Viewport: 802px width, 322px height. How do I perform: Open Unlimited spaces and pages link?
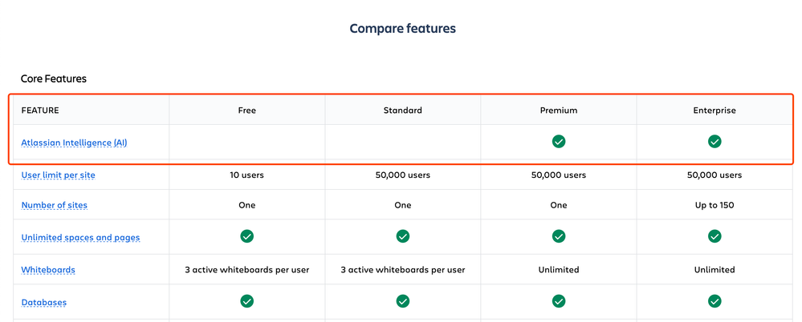[81, 237]
